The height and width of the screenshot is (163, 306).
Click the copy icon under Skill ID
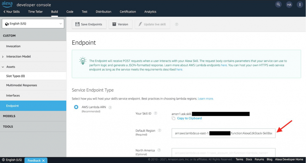click(173, 118)
